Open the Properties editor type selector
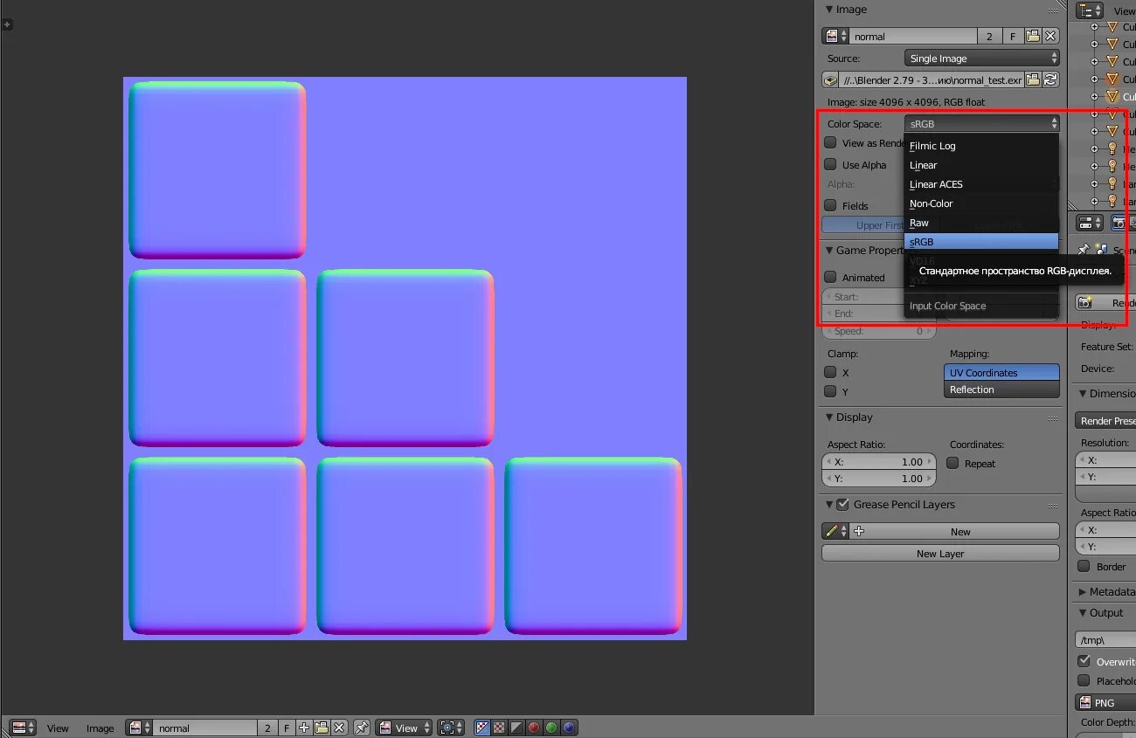Image resolution: width=1136 pixels, height=738 pixels. coord(1090,223)
